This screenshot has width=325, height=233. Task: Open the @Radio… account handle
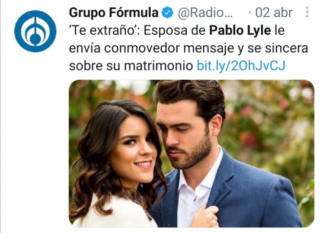(x=205, y=13)
